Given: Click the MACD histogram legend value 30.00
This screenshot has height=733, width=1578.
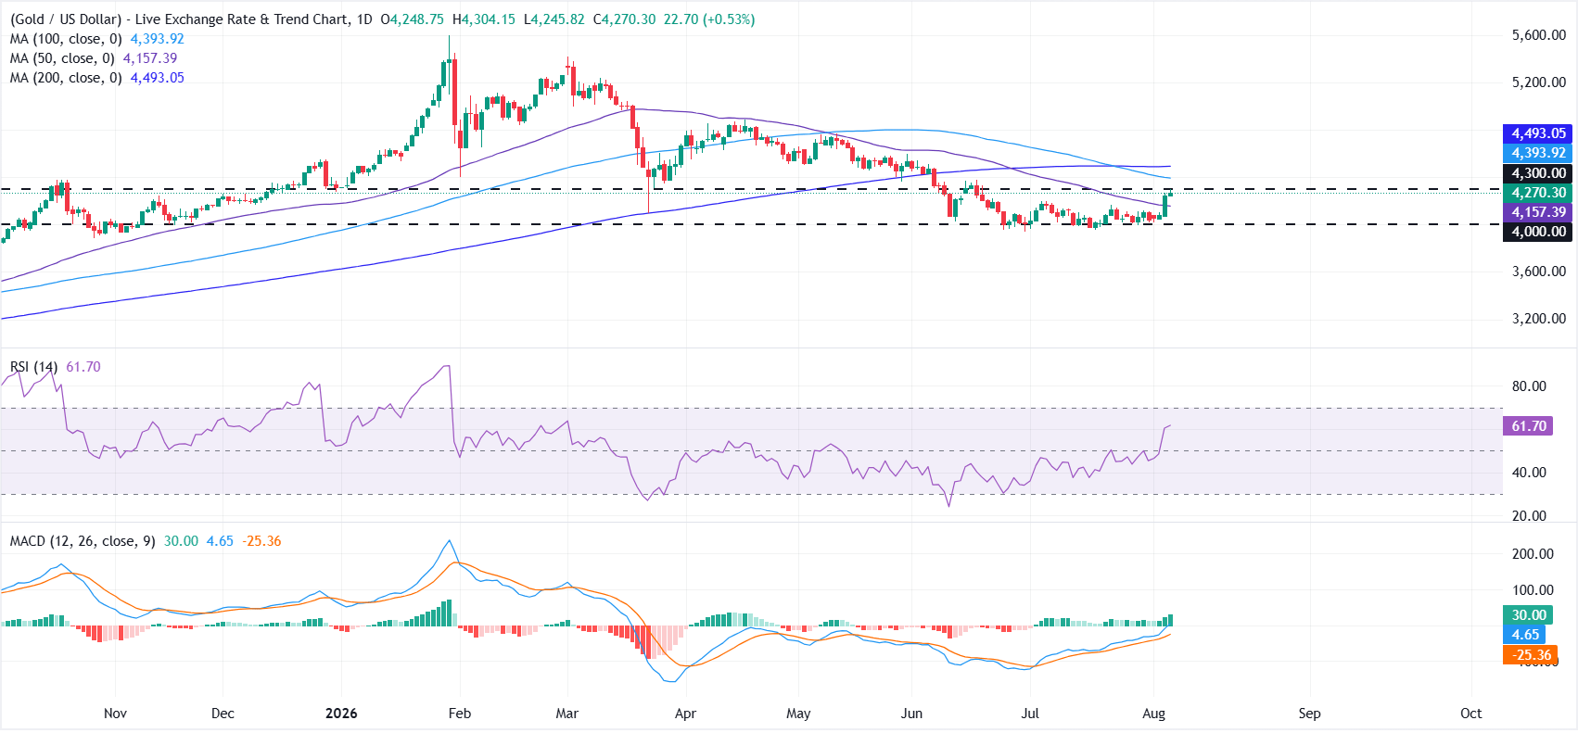Looking at the screenshot, I should click(181, 541).
